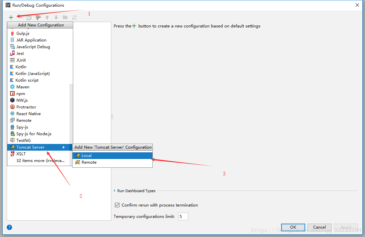Click the Tomcat cat icon beside Local
Screen dimensions: 365x237
[78, 156]
